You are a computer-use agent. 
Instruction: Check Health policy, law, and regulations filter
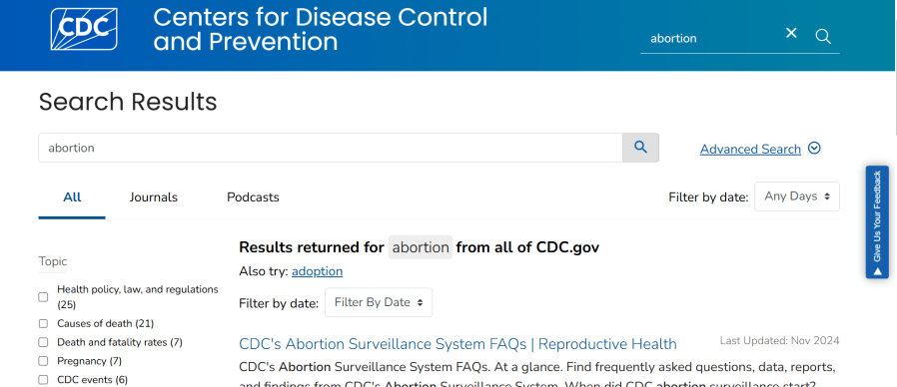[x=44, y=296]
